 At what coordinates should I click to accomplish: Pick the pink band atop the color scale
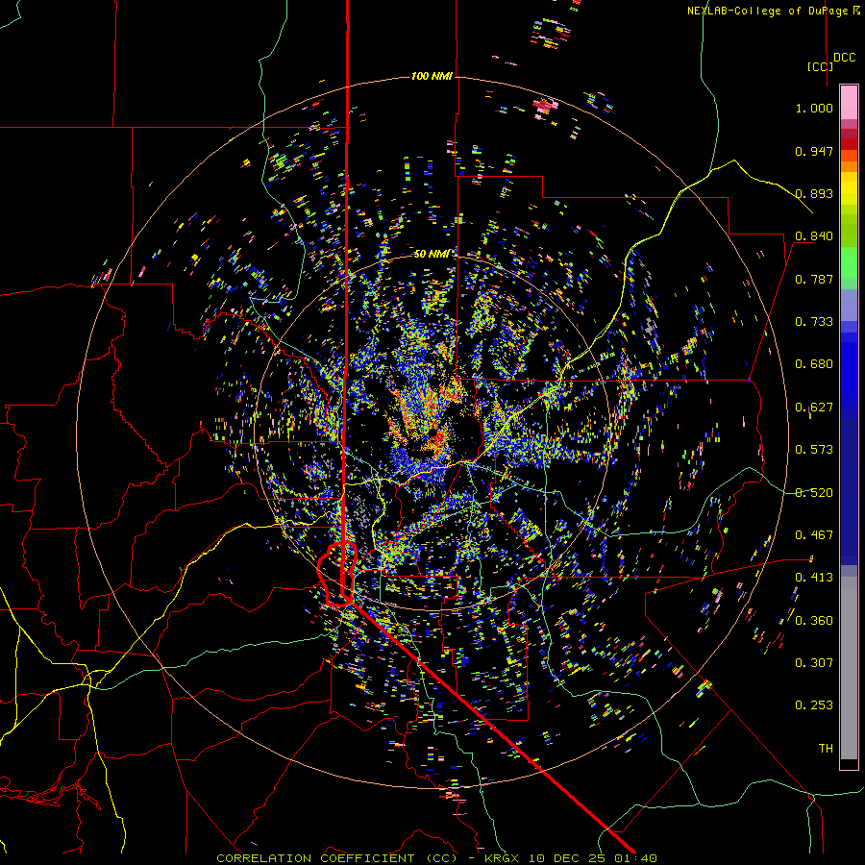click(849, 102)
